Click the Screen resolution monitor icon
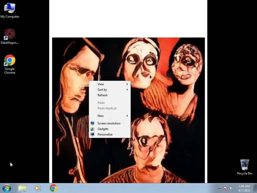 tap(92, 123)
